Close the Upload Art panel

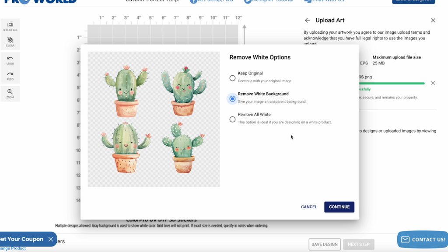(x=433, y=20)
